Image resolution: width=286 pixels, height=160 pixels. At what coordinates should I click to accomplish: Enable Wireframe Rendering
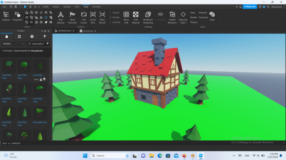[x=148, y=18]
